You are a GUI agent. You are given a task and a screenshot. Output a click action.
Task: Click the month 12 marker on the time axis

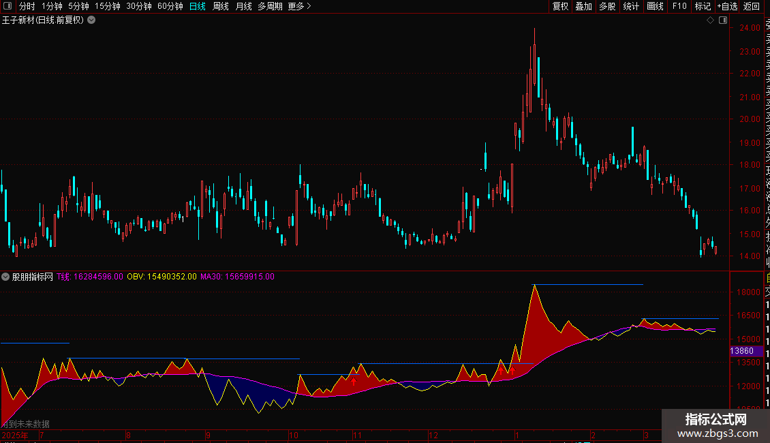coord(433,435)
